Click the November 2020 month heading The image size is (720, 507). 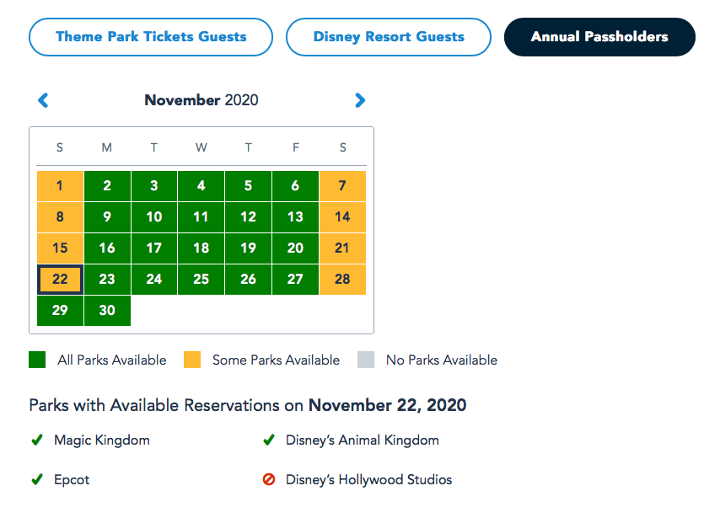[201, 100]
